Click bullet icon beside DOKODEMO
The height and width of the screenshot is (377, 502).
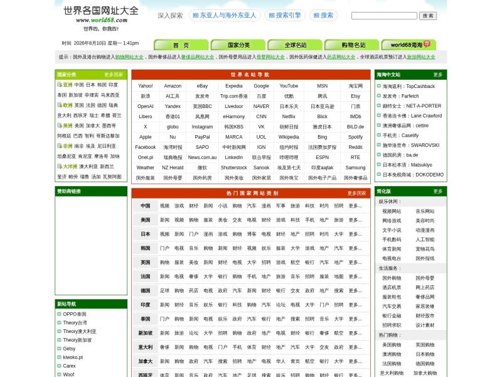pos(379,175)
